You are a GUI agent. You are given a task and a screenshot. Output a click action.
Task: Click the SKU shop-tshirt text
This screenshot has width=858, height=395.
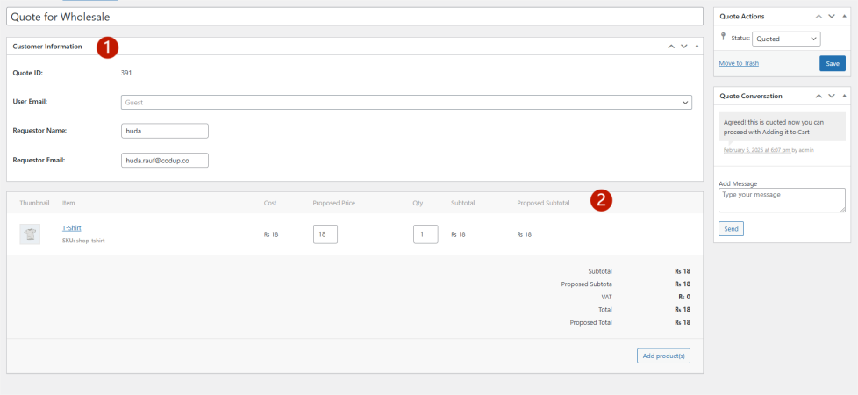(83, 241)
